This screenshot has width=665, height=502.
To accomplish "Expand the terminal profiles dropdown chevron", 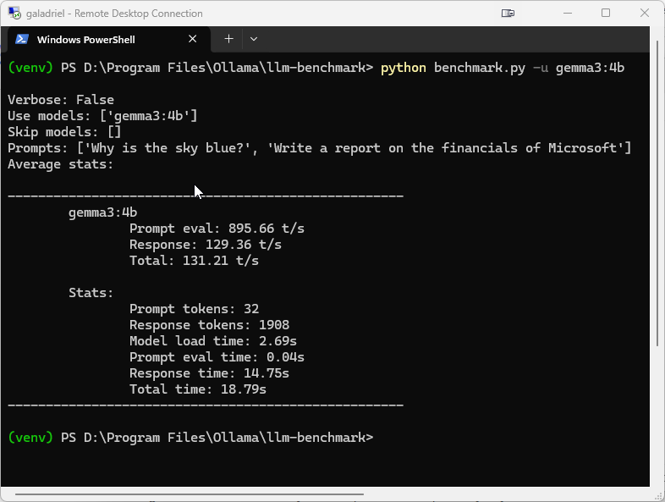I will pyautogui.click(x=254, y=39).
